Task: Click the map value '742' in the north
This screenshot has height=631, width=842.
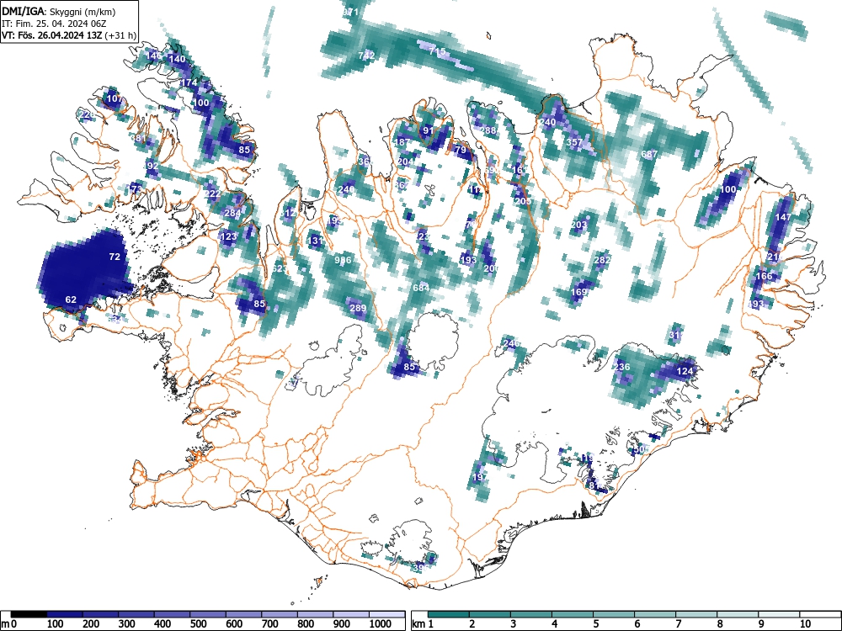Action: (366, 56)
